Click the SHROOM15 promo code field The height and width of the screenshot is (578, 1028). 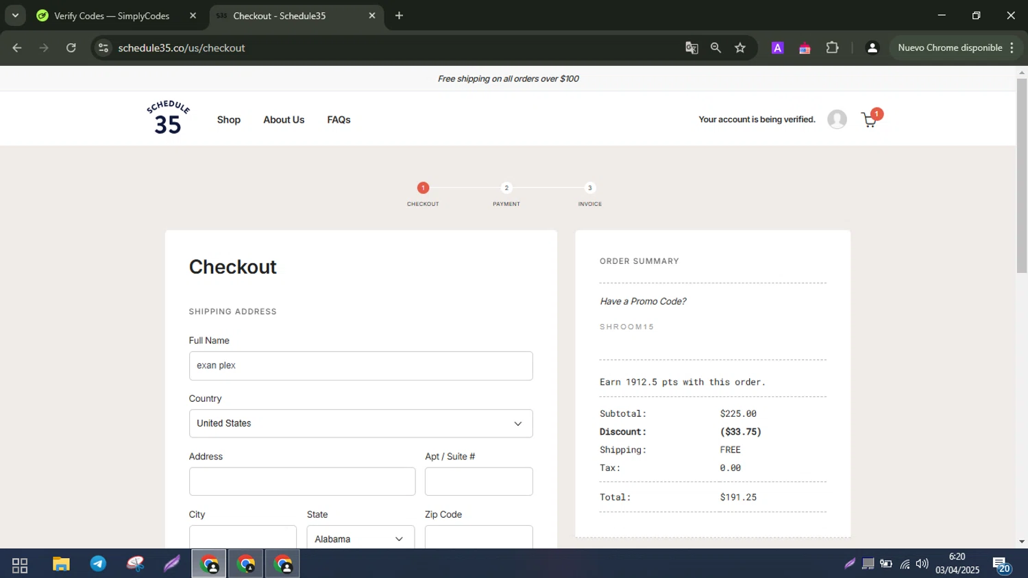point(713,327)
